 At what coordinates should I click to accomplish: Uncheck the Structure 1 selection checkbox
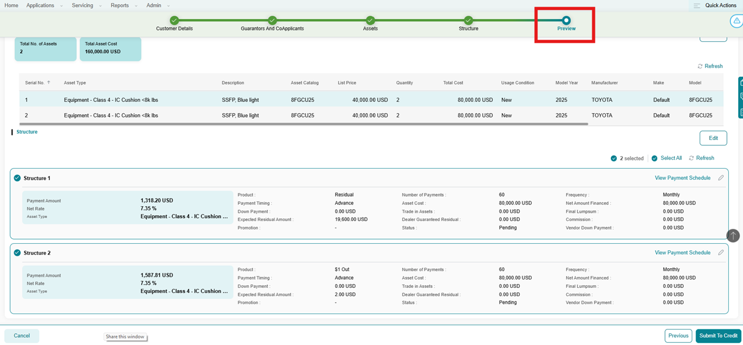(x=17, y=178)
